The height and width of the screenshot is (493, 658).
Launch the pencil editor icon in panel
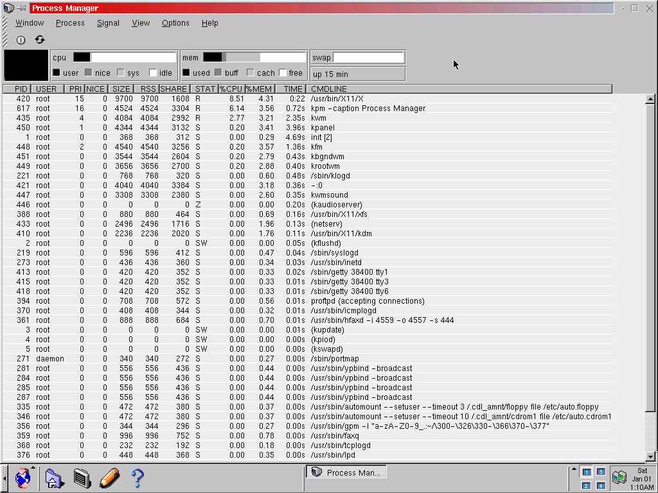(x=109, y=478)
